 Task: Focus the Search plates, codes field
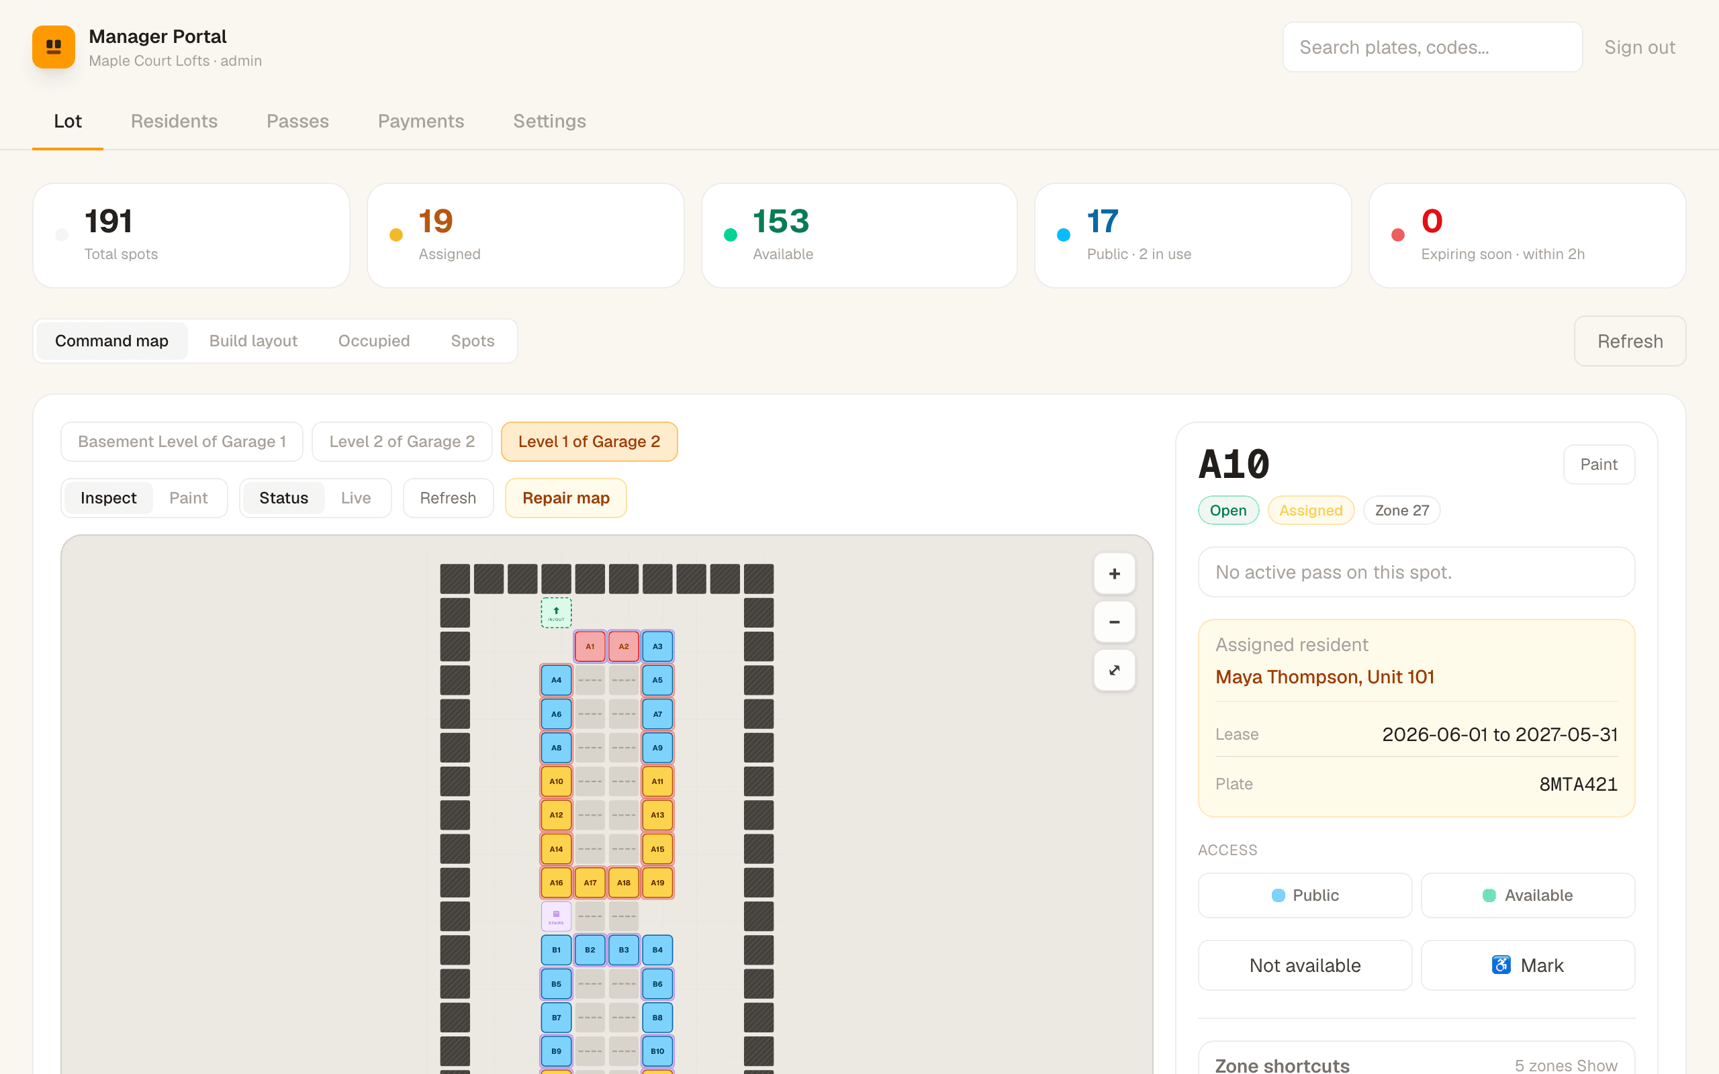point(1432,47)
